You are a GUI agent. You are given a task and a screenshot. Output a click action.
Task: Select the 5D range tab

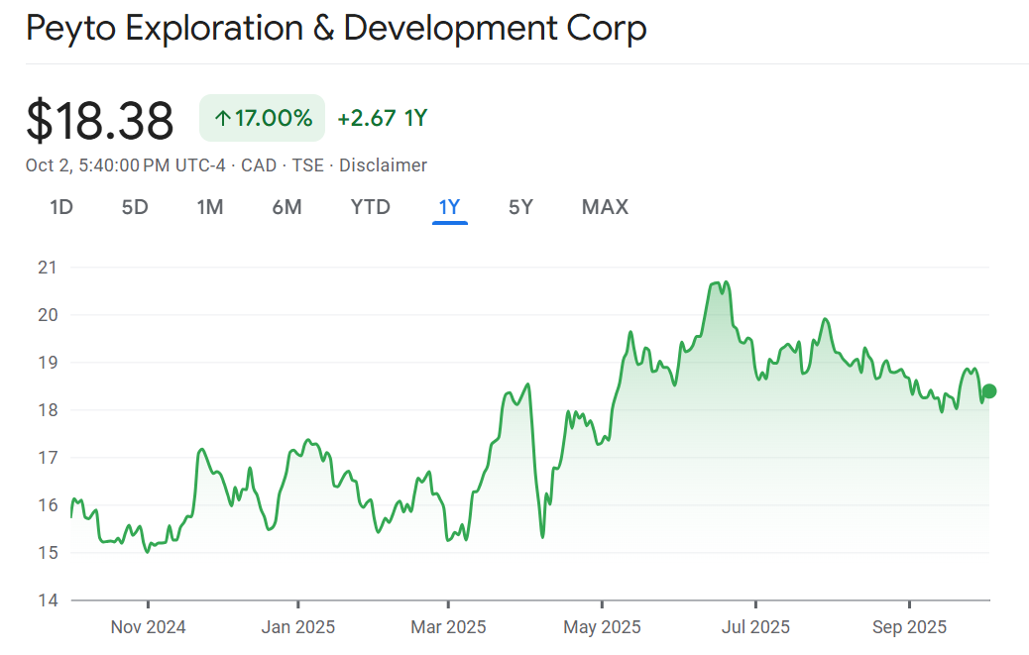[x=135, y=207]
